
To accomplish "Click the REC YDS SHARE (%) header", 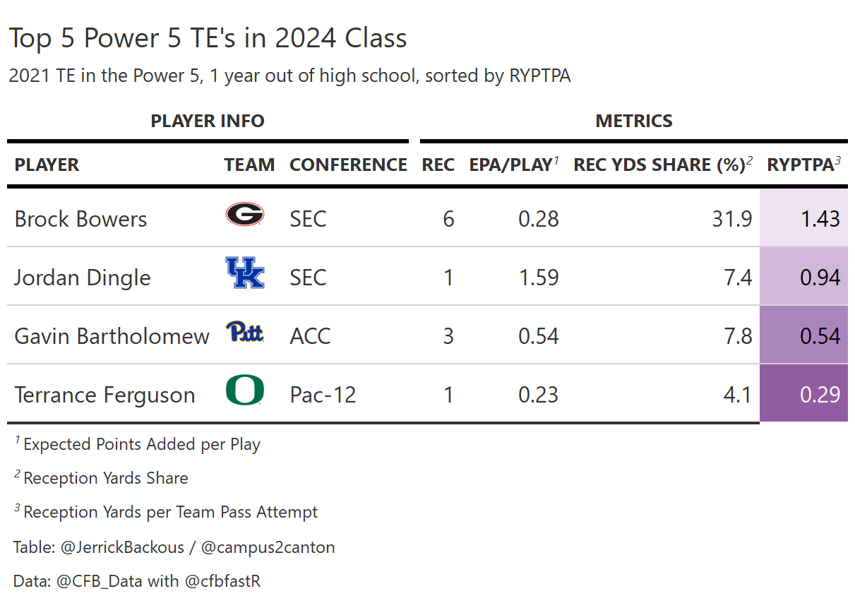I will coord(659,165).
